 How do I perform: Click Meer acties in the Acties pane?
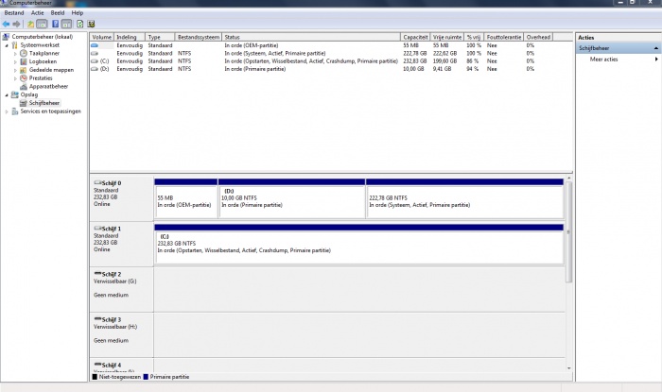pyautogui.click(x=603, y=59)
